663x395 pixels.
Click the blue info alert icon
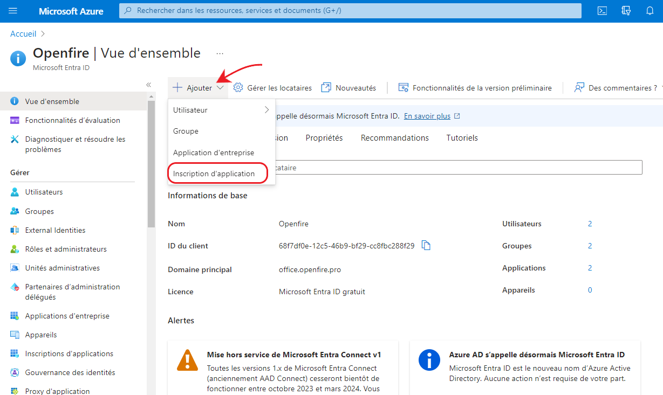tap(429, 359)
